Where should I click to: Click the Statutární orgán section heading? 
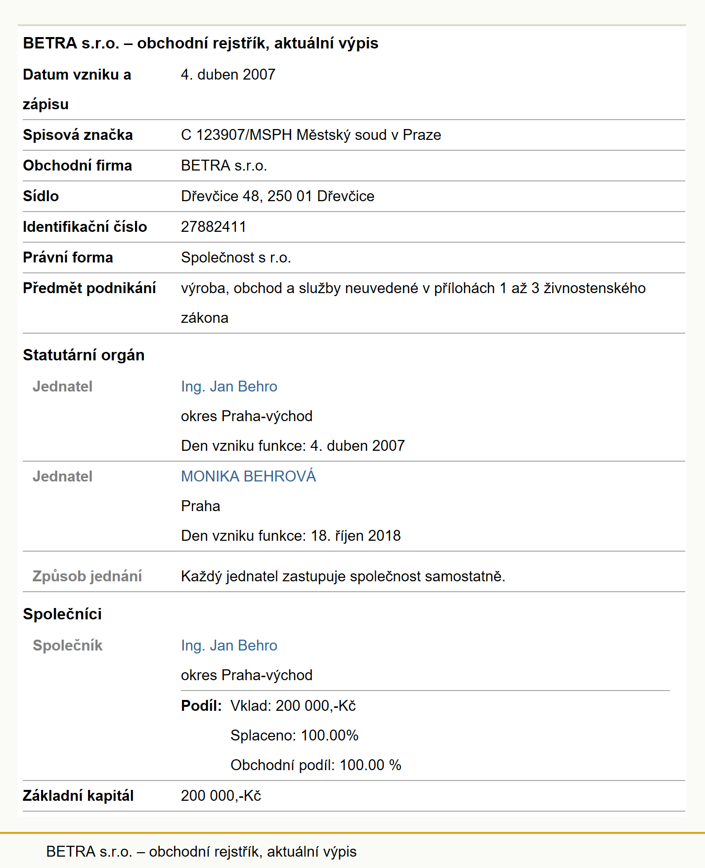(84, 355)
